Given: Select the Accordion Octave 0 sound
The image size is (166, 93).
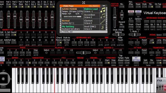Looking at the screenshot, I should 92,16.
